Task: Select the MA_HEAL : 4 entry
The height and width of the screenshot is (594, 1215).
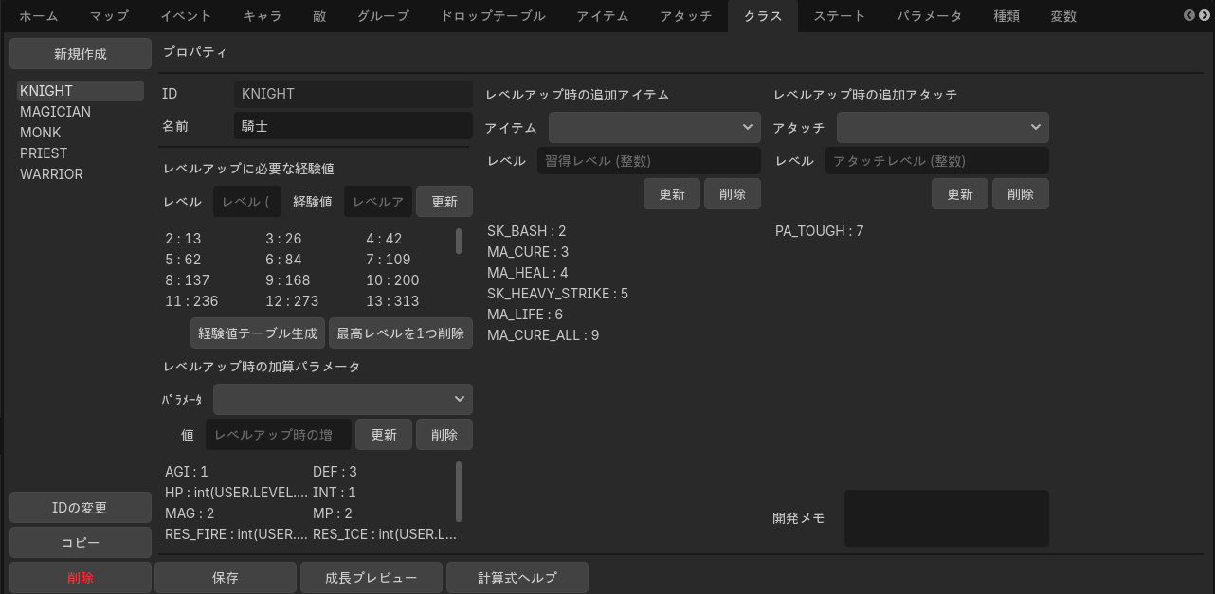Action: click(528, 273)
